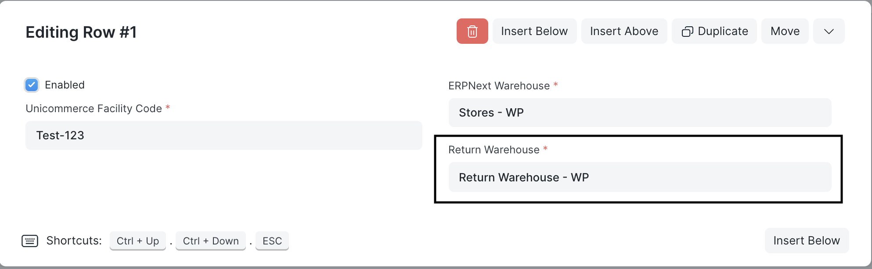The width and height of the screenshot is (872, 269).
Task: Select the Return Warehouse - WP field
Action: [x=640, y=177]
